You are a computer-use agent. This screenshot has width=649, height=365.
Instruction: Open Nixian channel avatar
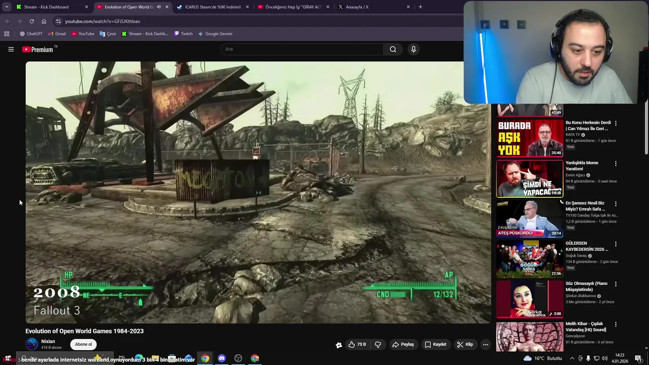point(31,344)
